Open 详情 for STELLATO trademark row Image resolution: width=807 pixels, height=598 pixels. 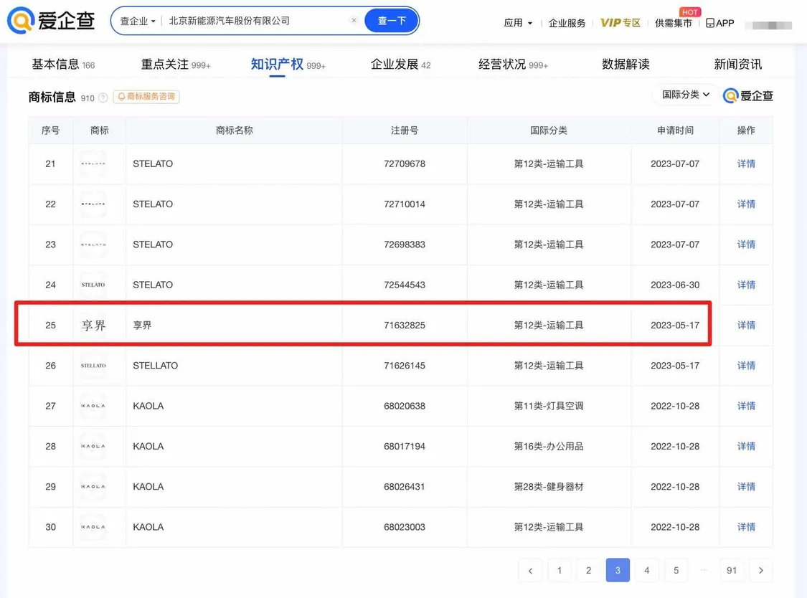746,366
